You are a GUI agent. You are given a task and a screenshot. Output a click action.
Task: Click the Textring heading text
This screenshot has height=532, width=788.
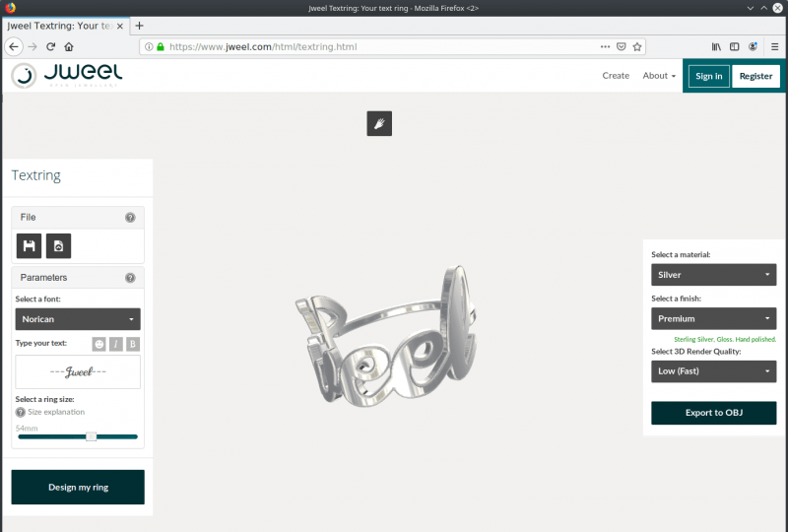pyautogui.click(x=36, y=175)
